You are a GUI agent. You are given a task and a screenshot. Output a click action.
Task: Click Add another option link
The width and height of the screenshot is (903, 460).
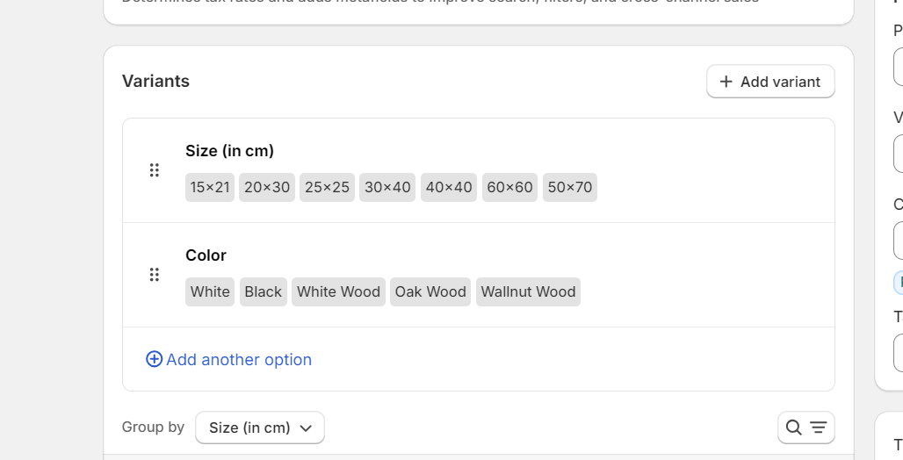[238, 359]
